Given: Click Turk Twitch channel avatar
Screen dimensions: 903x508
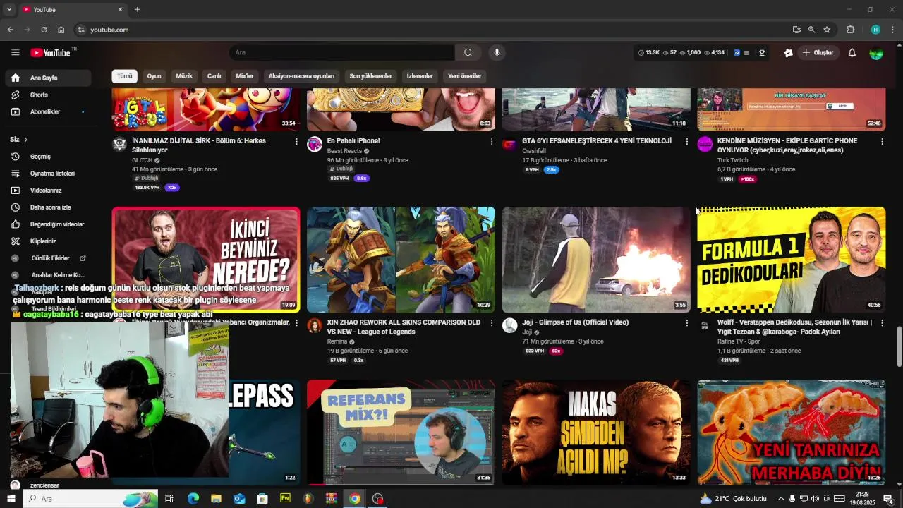Looking at the screenshot, I should tap(705, 145).
